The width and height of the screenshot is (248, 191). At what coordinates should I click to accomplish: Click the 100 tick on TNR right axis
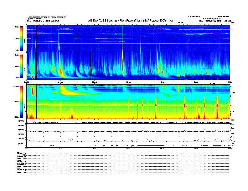tap(233, 92)
